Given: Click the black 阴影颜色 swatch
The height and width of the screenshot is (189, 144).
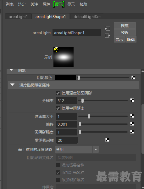Looking at the screenshot, I should (x=65, y=77).
